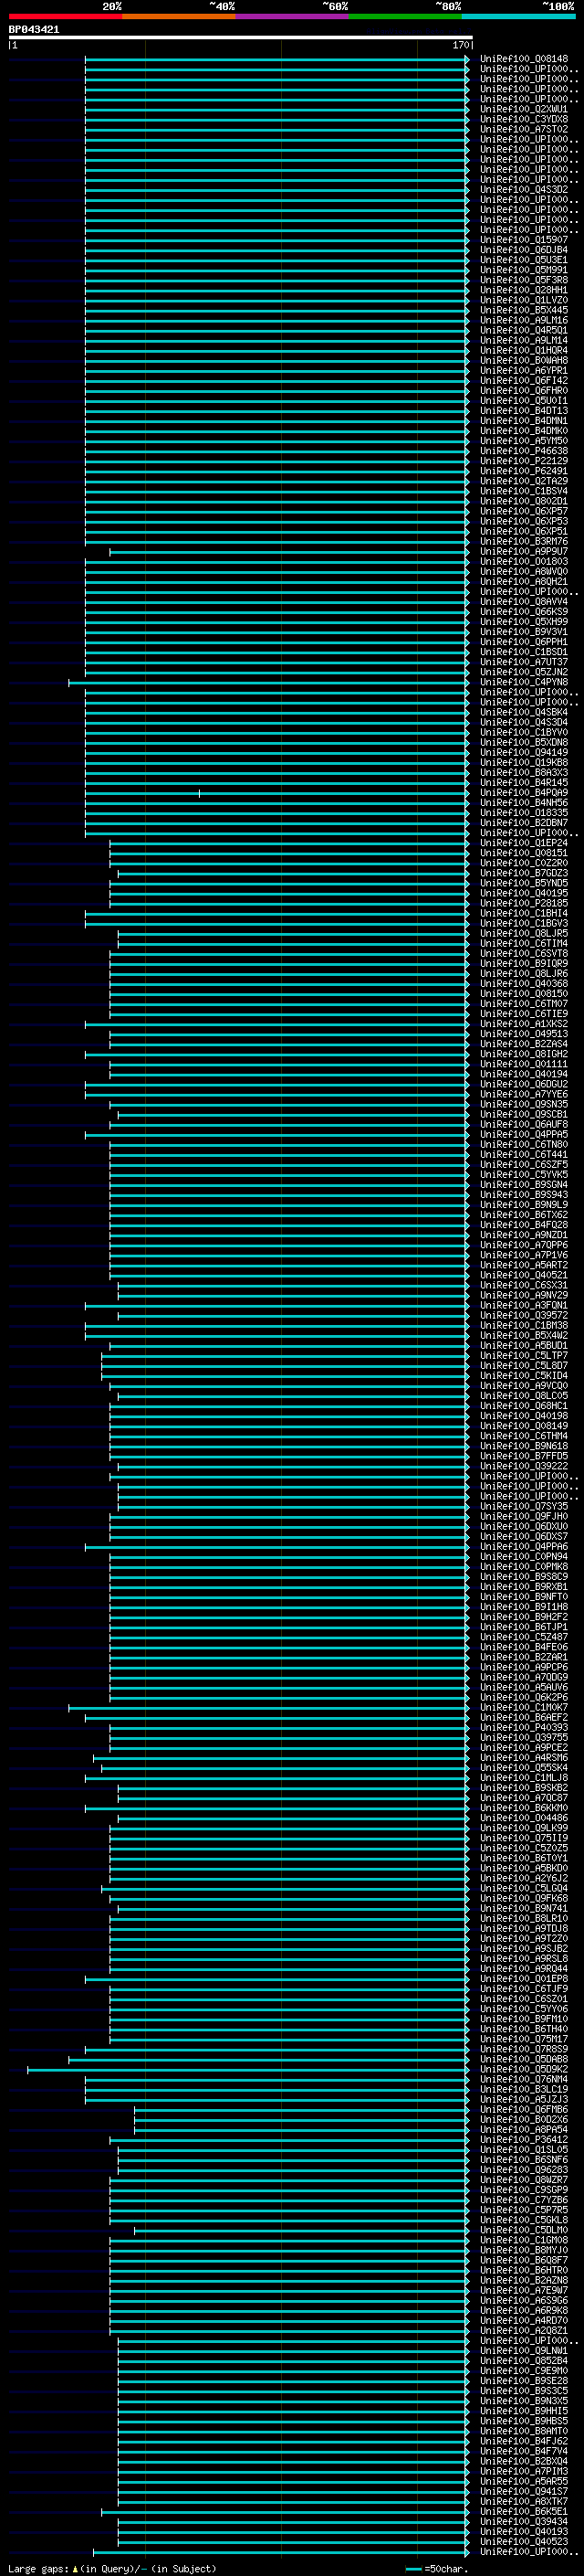Screen dimensions: 584x2576
Task: Click label UniRef100_Q852B4
Action: pyautogui.click(x=524, y=2361)
